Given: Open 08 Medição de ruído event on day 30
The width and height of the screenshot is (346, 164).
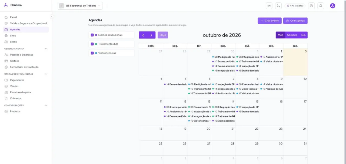Looking at the screenshot, I should (x=223, y=57).
